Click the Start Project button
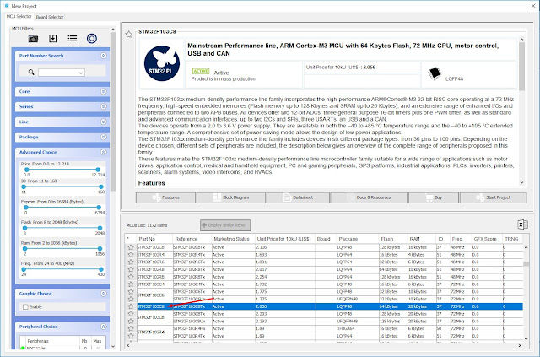This screenshot has height=357, width=540. pyautogui.click(x=493, y=197)
